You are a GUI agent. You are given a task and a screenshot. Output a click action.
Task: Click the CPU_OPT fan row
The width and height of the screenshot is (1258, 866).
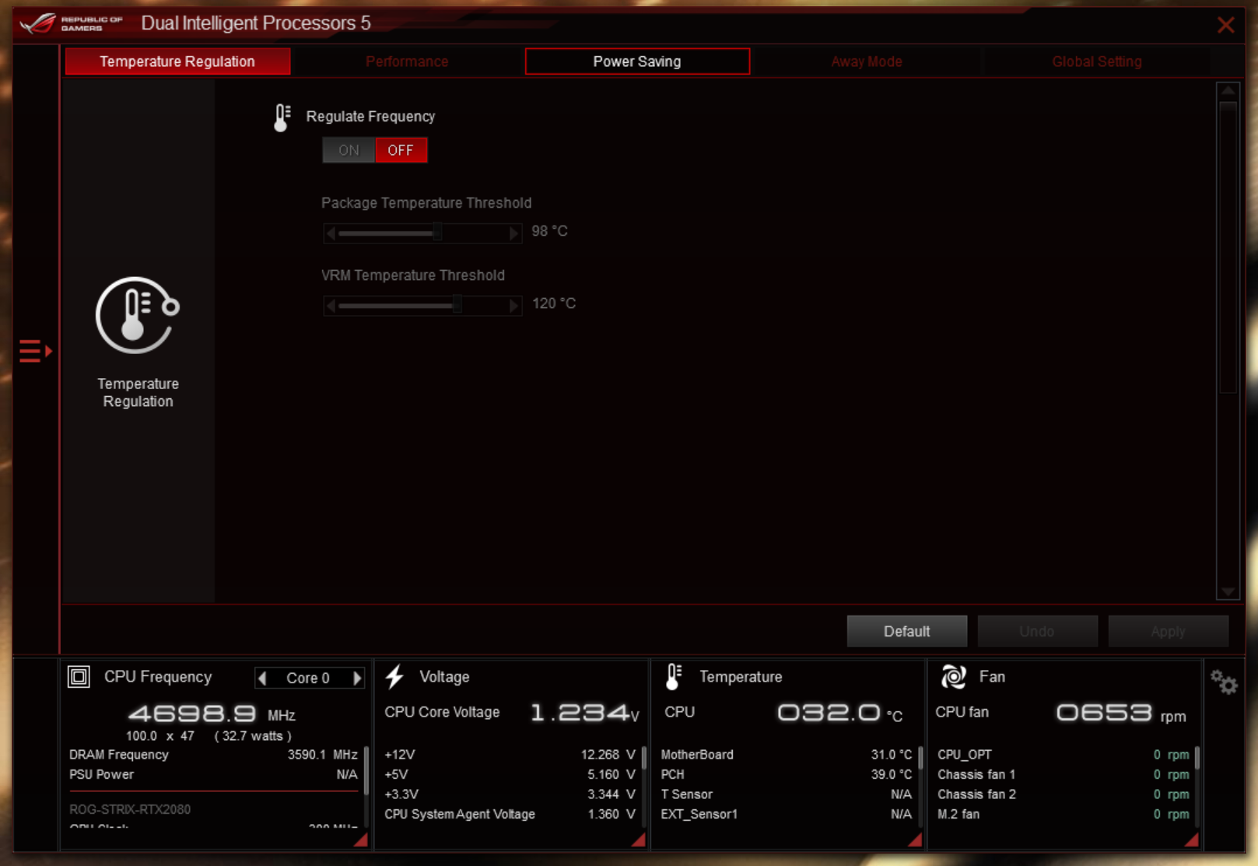(x=1063, y=755)
